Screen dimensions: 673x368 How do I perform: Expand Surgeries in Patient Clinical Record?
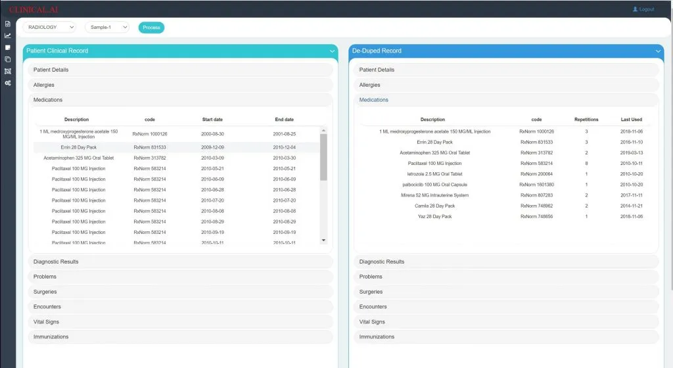tap(180, 292)
